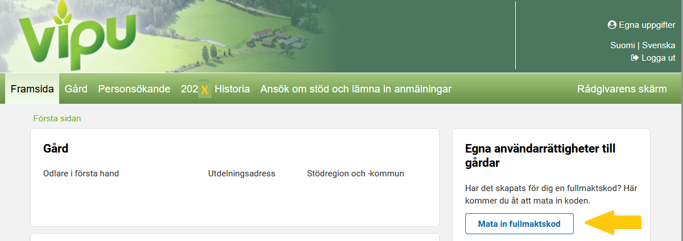The height and width of the screenshot is (241, 683).
Task: Click 'Odlare i första hand' label
Action: (81, 174)
